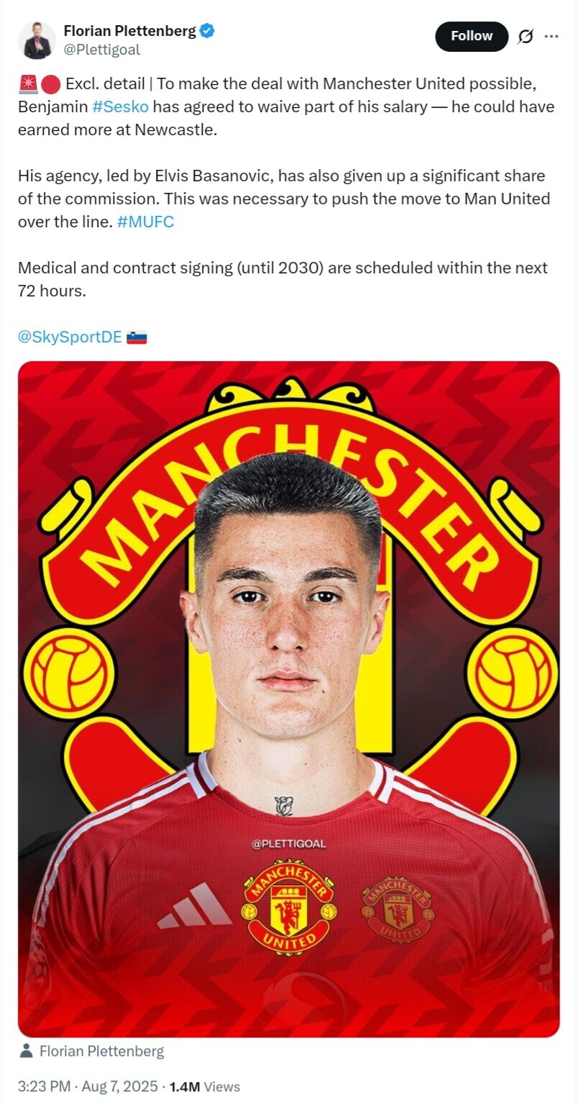Click the Florian Plettenberg photo credit text
This screenshot has height=1105, width=578.
click(x=101, y=1051)
